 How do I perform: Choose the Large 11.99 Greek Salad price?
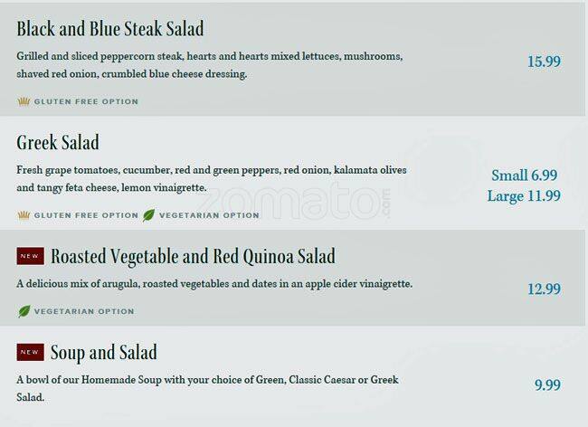pos(524,195)
